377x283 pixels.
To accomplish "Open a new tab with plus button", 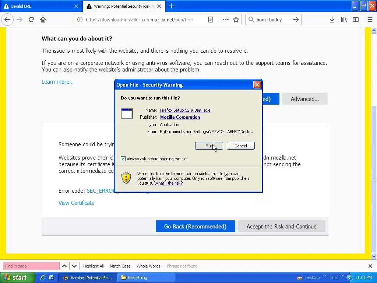I will pyautogui.click(x=172, y=6).
